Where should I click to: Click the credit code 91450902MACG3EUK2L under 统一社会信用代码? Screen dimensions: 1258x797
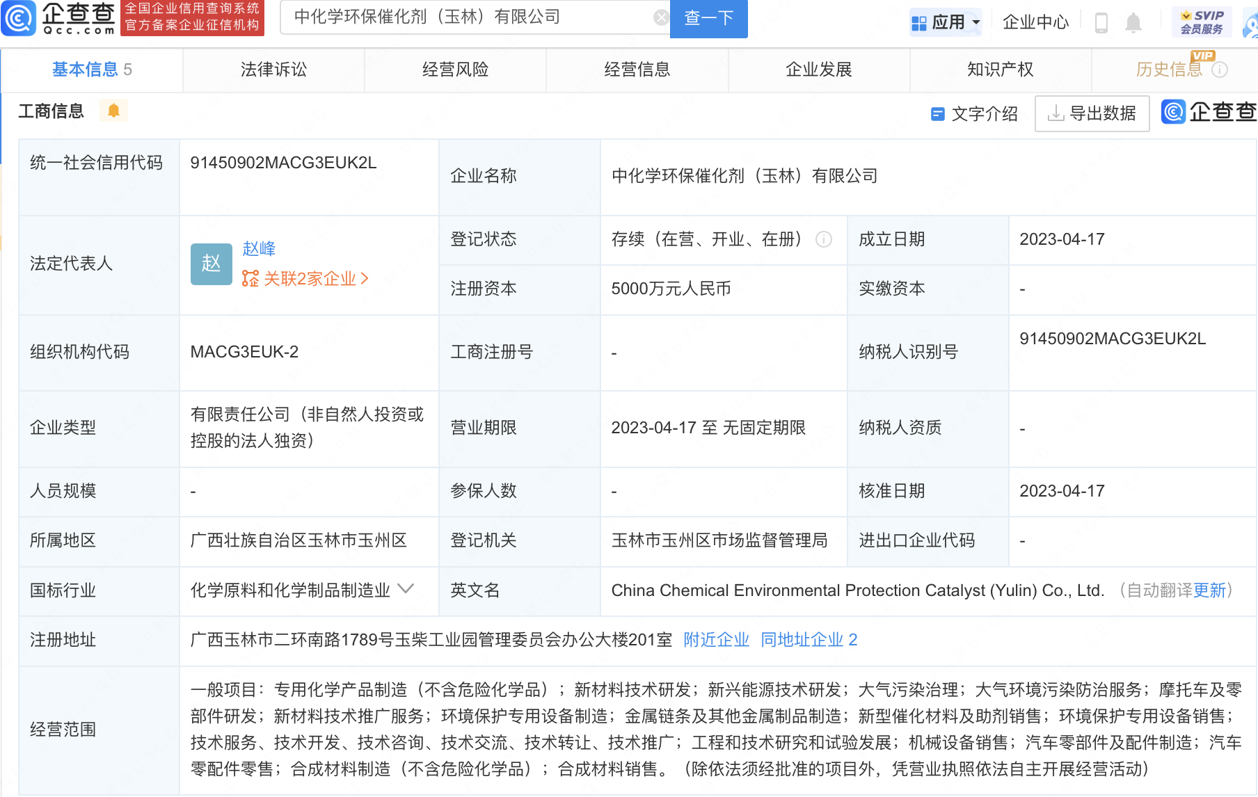pos(283,163)
